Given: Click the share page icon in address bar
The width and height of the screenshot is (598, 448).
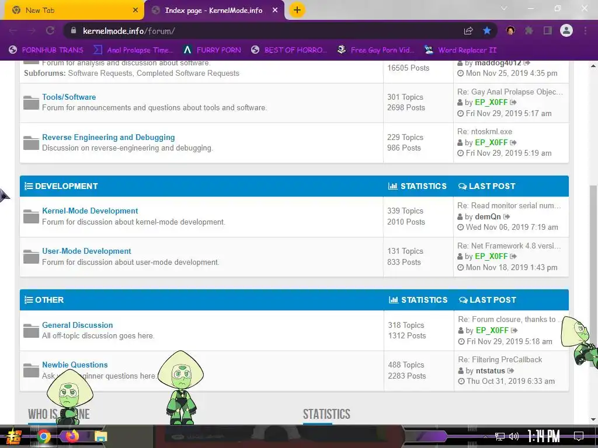Looking at the screenshot, I should [x=468, y=31].
